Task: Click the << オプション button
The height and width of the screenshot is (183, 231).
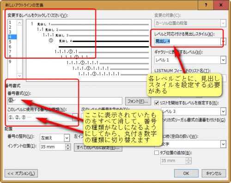Action: coord(21,173)
